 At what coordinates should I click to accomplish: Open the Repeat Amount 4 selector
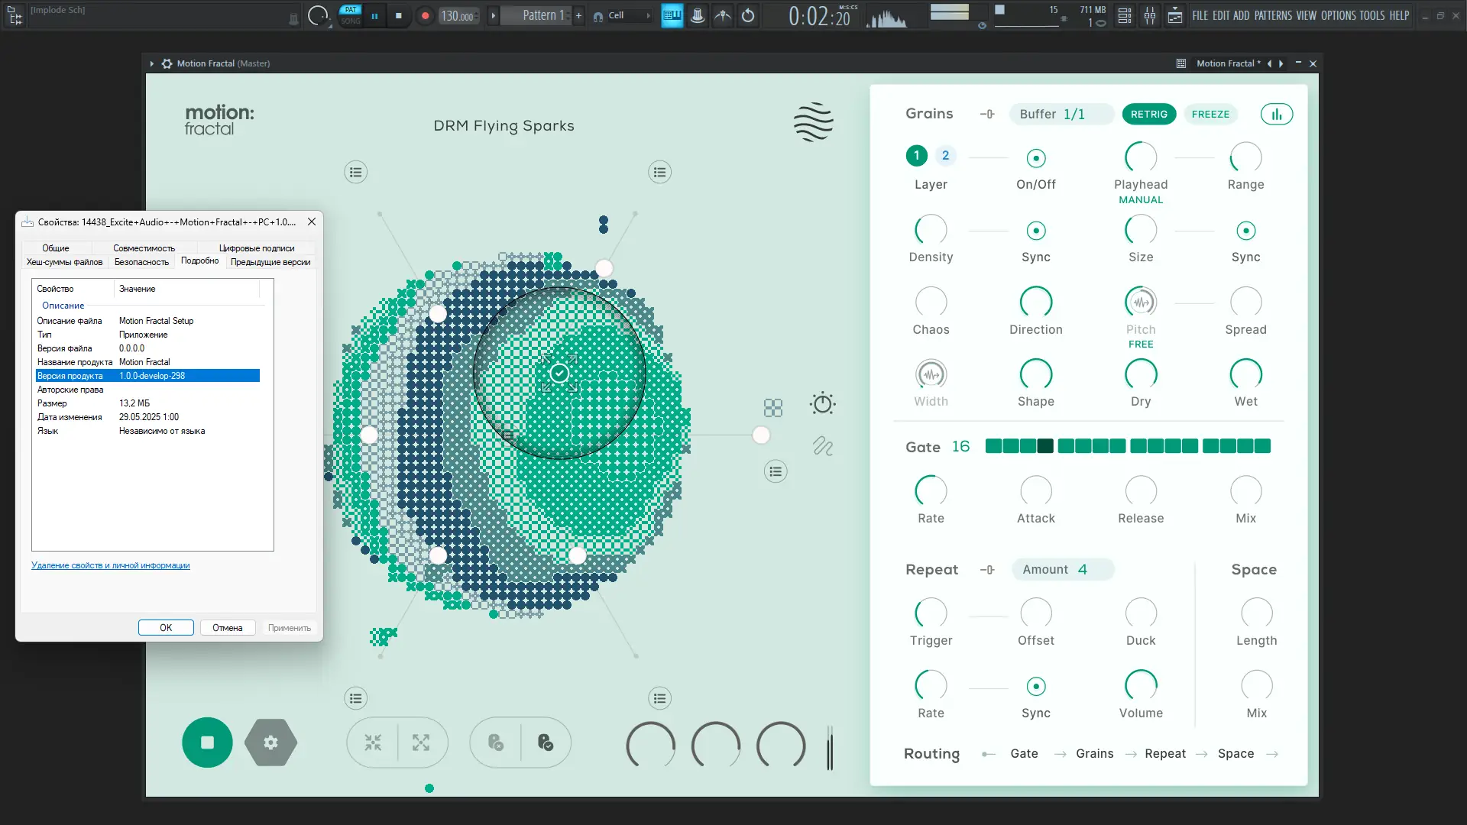click(1062, 570)
